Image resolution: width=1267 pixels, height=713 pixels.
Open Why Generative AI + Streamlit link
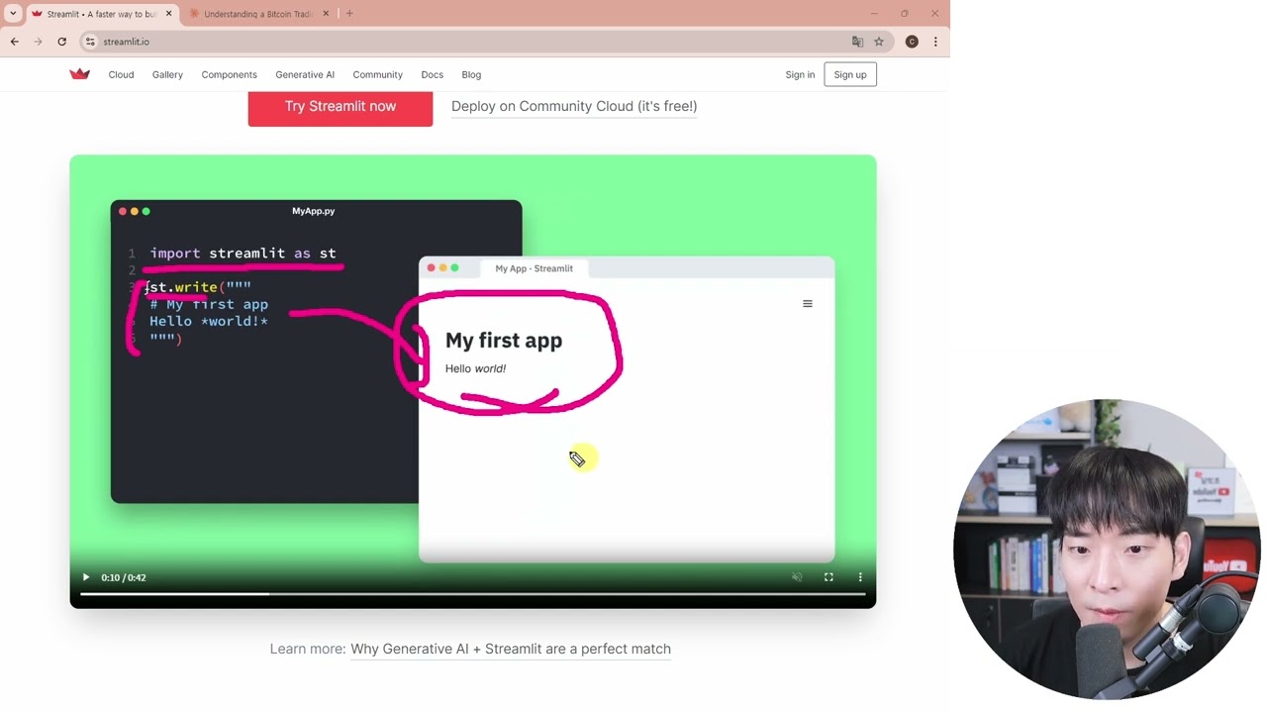click(511, 649)
